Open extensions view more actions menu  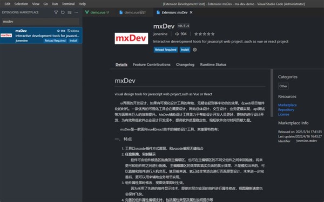pyautogui.click(x=77, y=12)
